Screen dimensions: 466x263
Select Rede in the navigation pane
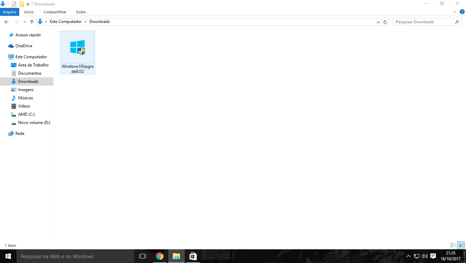[20, 134]
